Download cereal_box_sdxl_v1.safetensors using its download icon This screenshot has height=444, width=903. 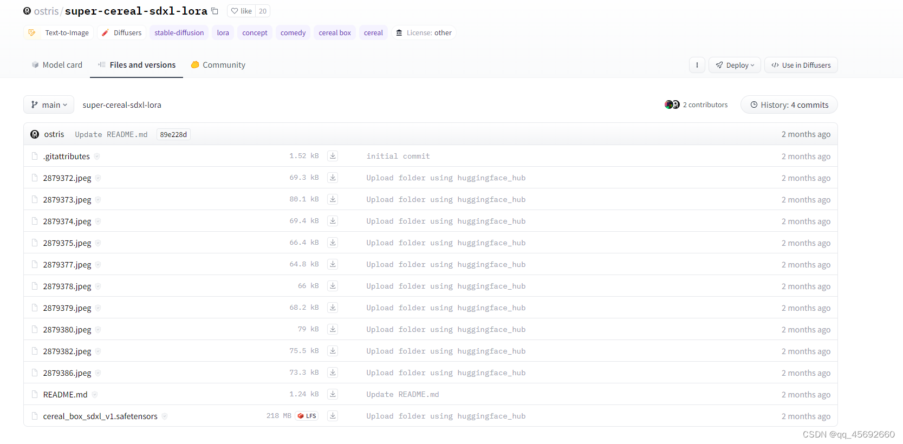coord(333,416)
